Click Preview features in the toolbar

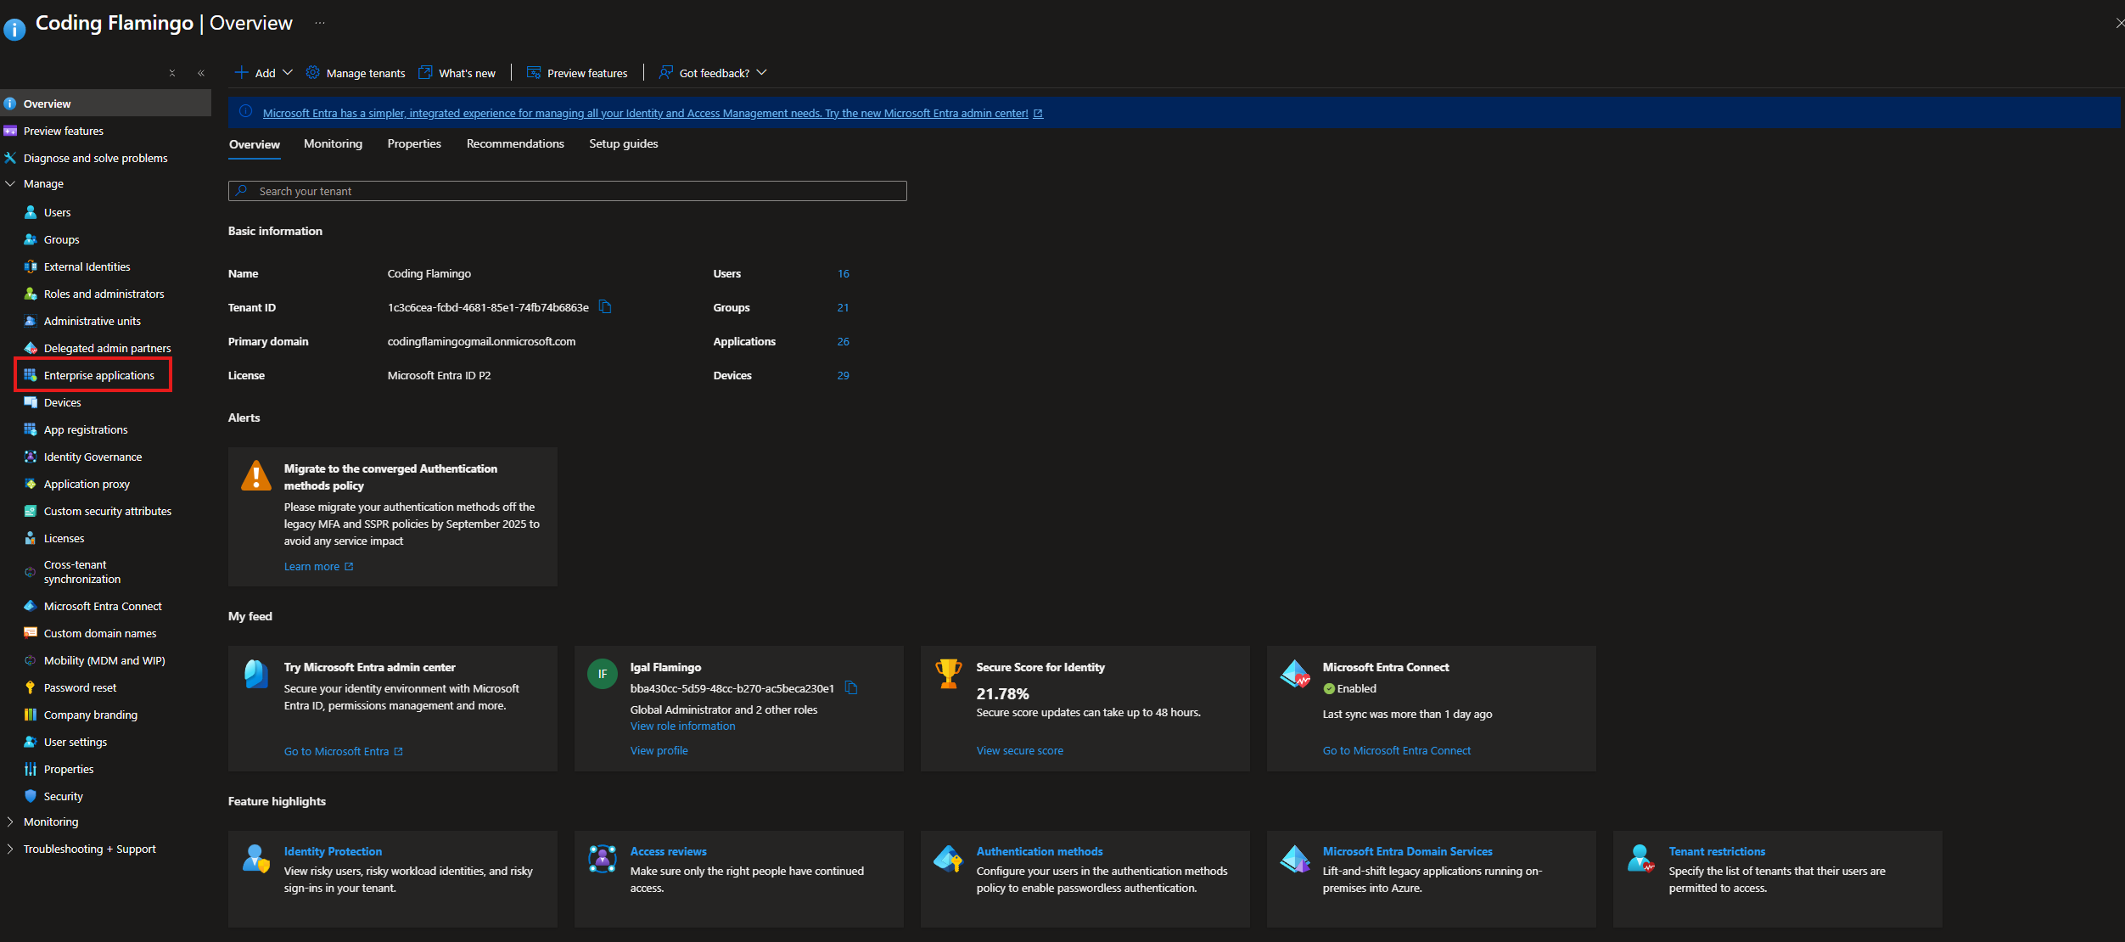point(577,73)
